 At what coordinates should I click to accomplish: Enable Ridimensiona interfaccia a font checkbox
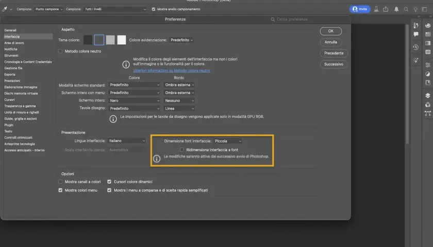[x=181, y=150]
